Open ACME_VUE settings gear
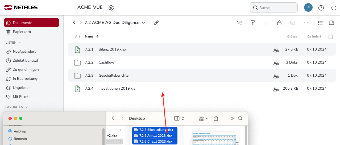 tap(111, 8)
